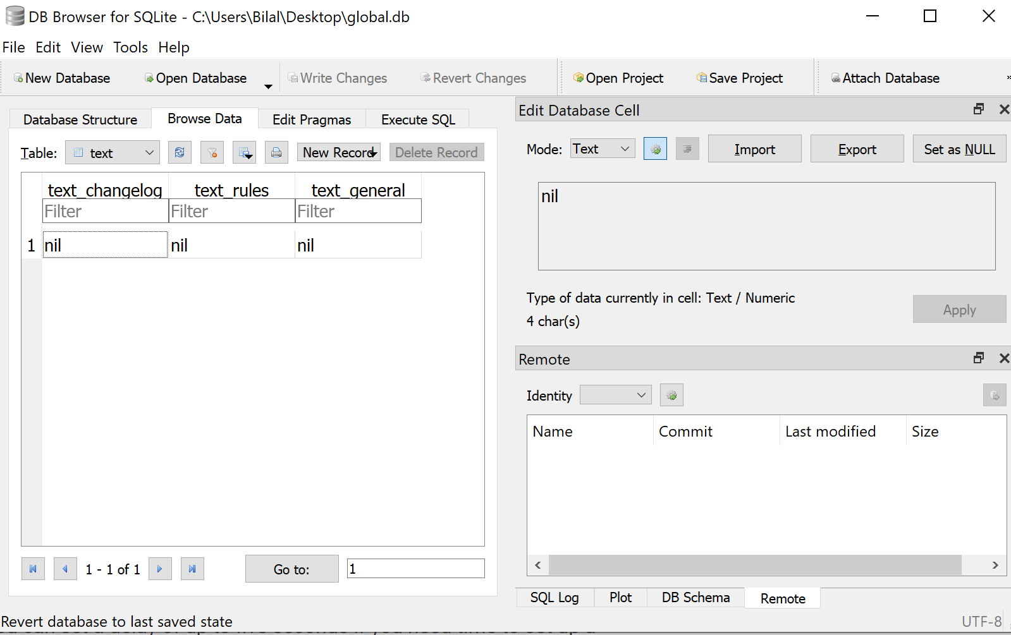Print the table data icon
This screenshot has width=1011, height=635.
coord(276,152)
